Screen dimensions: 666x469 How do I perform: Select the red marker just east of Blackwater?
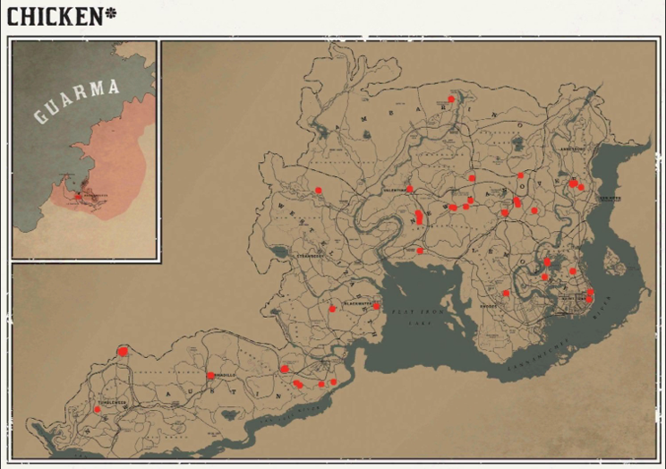[377, 306]
